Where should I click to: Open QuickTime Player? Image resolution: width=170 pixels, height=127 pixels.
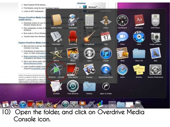[x=106, y=70]
